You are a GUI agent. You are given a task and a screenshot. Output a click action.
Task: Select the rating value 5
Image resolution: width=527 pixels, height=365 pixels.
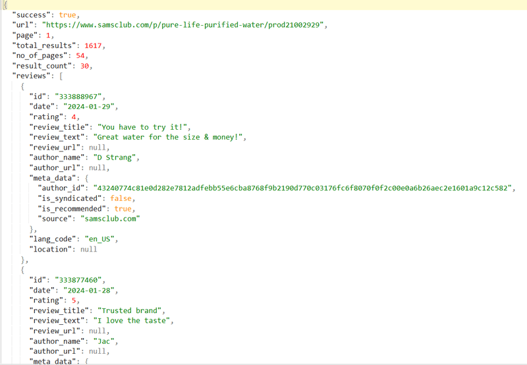[x=74, y=300]
